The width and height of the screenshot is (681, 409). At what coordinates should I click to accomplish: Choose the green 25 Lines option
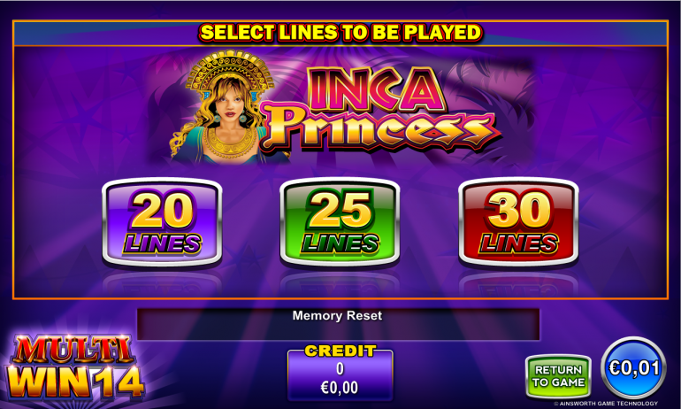(x=340, y=221)
